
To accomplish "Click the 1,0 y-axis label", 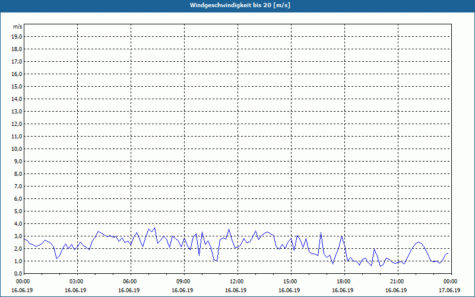I will pyautogui.click(x=18, y=261).
